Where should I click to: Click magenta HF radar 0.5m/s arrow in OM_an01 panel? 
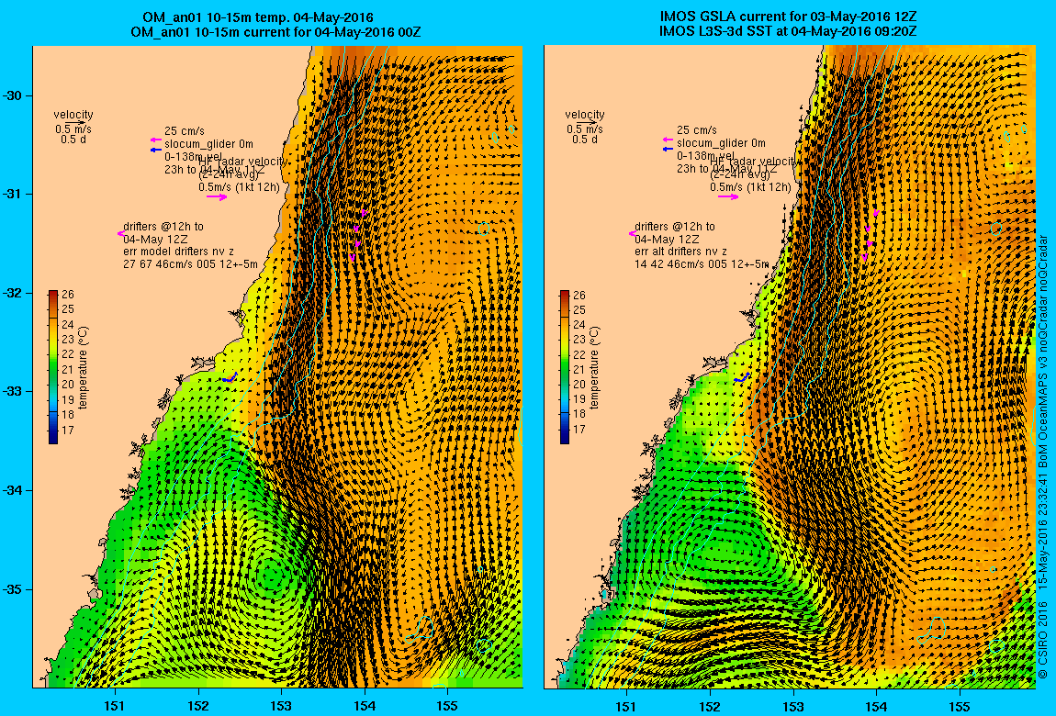[217, 197]
